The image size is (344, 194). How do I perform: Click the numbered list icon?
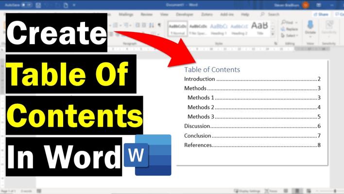click(116, 25)
